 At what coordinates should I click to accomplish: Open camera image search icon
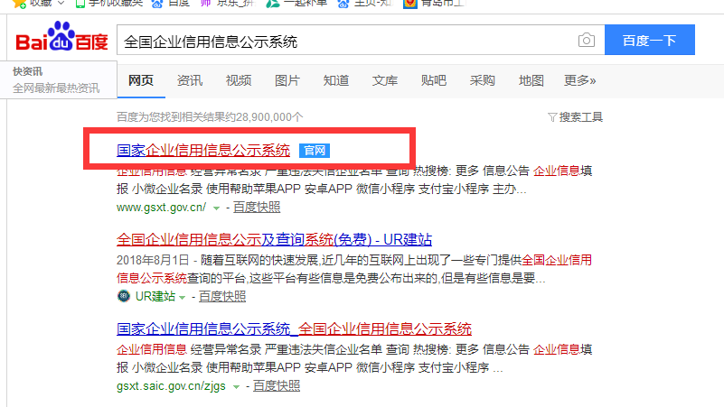coord(586,40)
